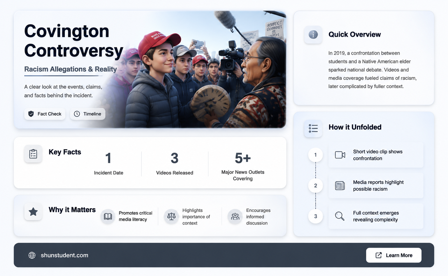Image resolution: width=448 pixels, height=276 pixels.
Task: Click the 'Key Facts' heading
Action: (x=65, y=152)
